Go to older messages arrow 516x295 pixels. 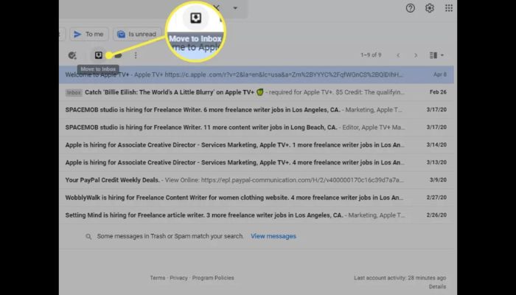pyautogui.click(x=416, y=55)
